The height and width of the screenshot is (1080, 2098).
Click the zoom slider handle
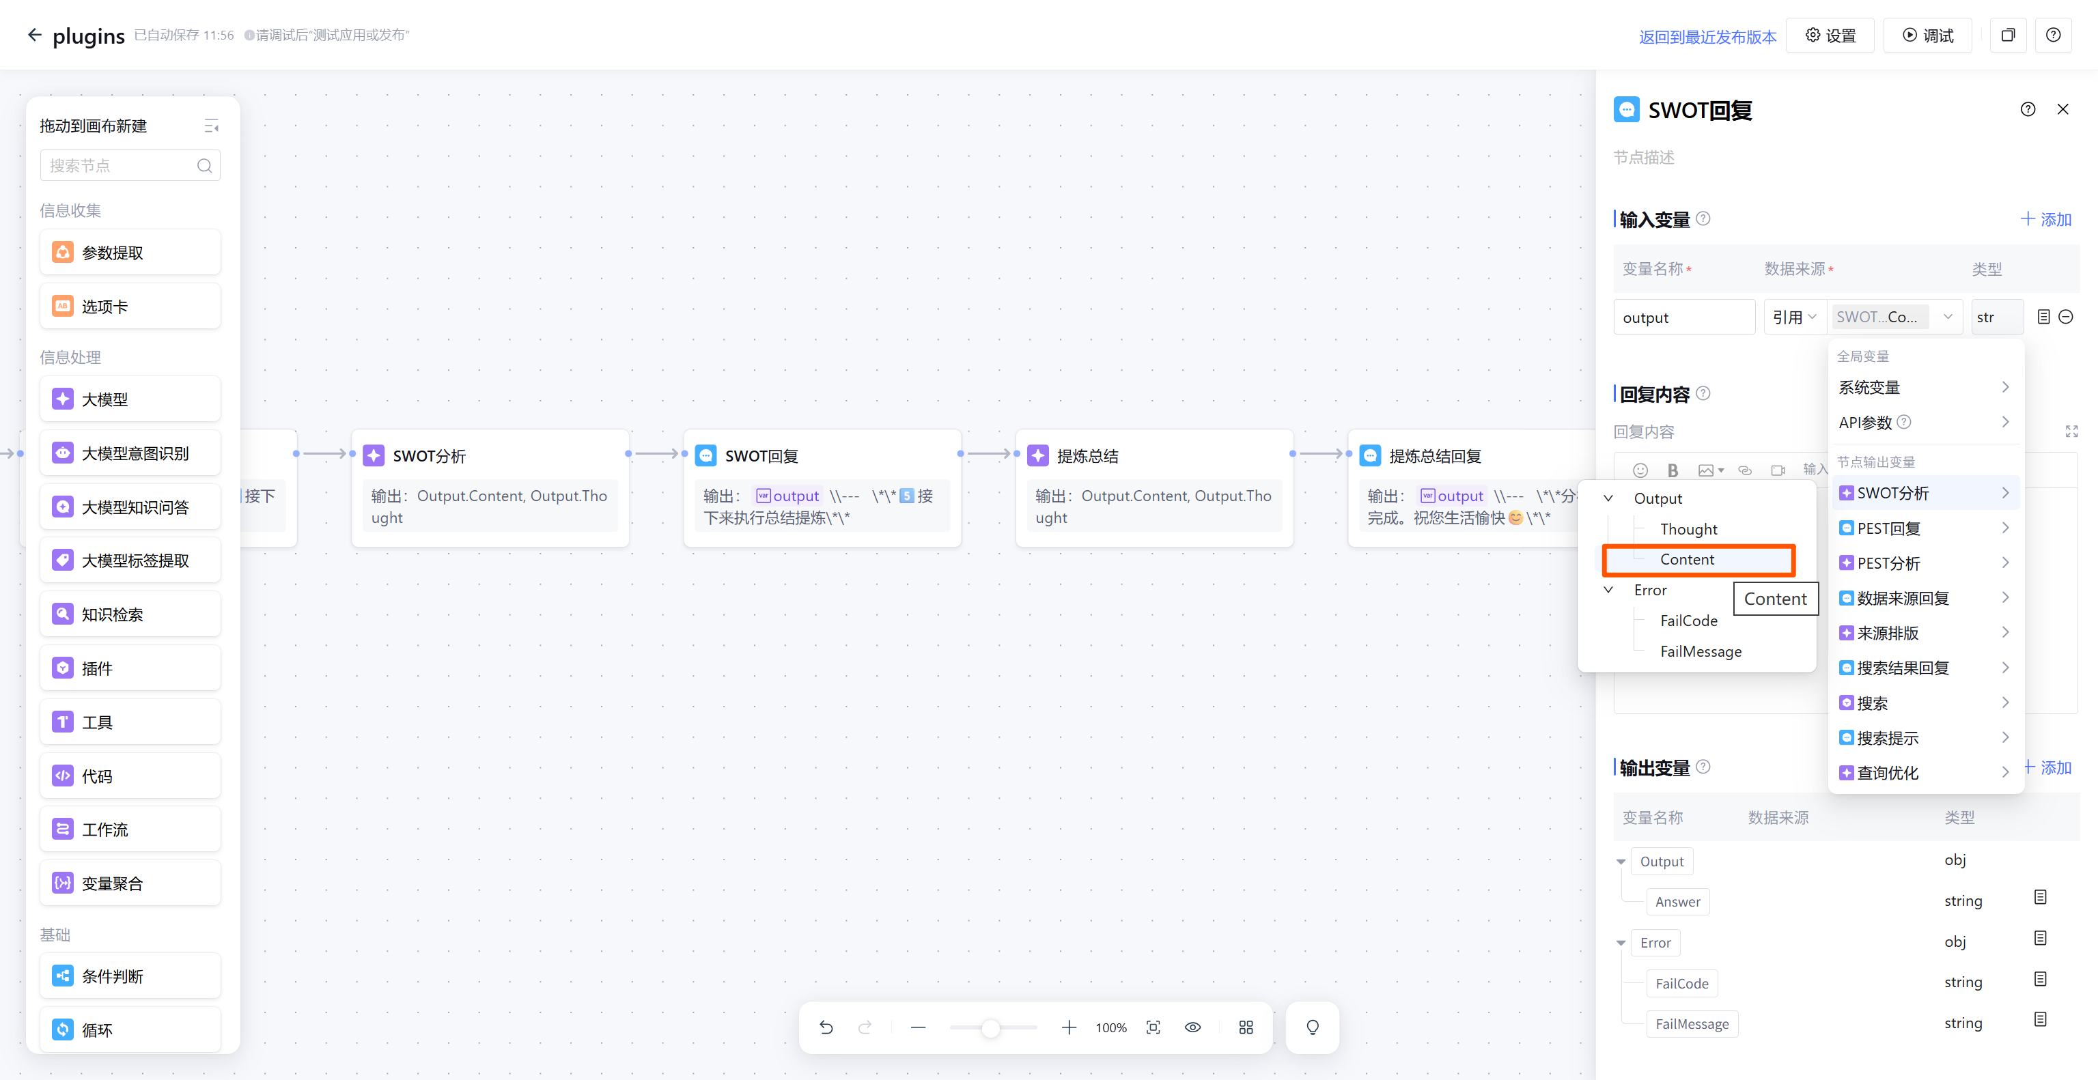(990, 1028)
